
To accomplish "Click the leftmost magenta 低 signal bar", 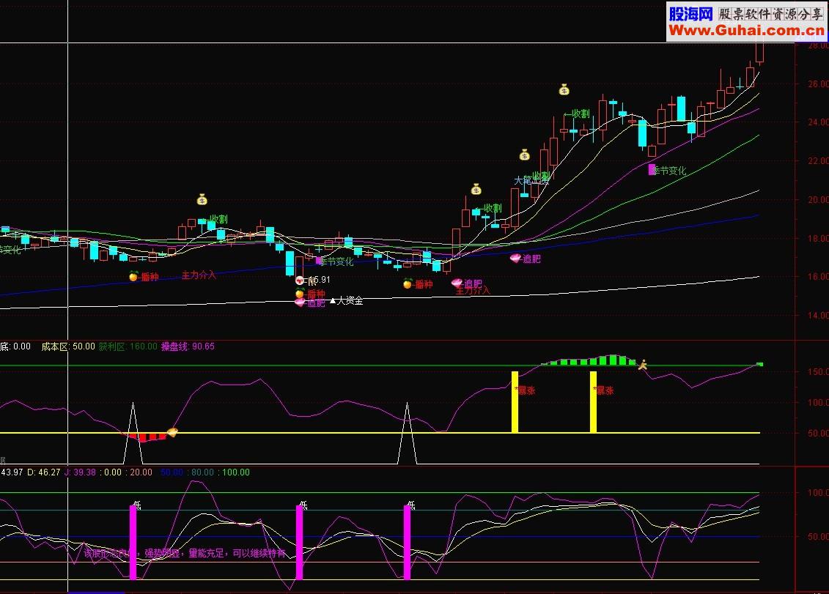I will 133,542.
